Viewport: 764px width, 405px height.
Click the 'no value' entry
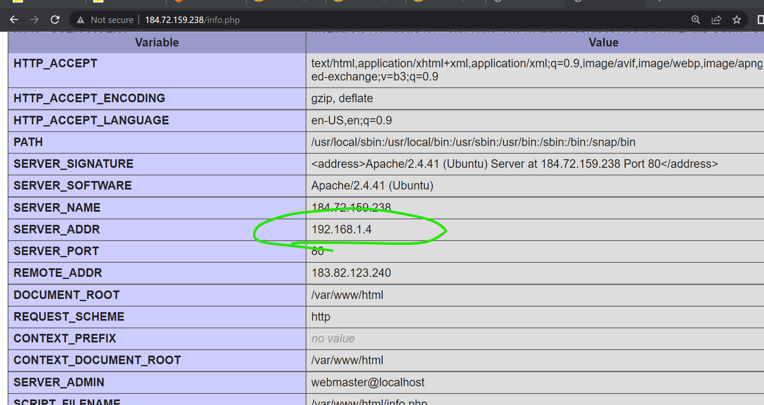point(333,339)
